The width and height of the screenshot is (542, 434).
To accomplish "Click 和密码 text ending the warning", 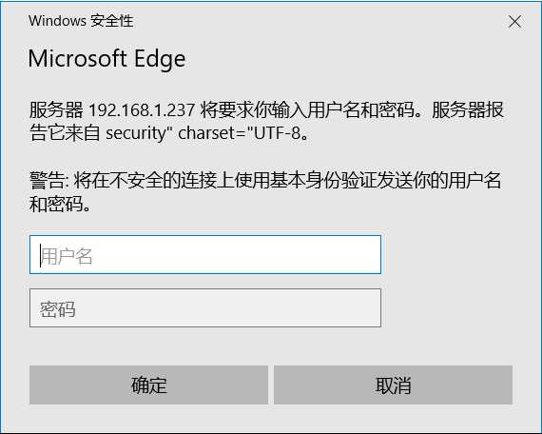I will point(57,204).
